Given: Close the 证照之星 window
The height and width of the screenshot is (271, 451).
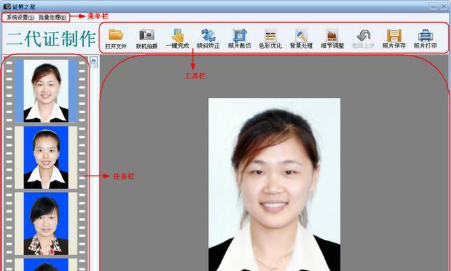Looking at the screenshot, I should pos(444,6).
